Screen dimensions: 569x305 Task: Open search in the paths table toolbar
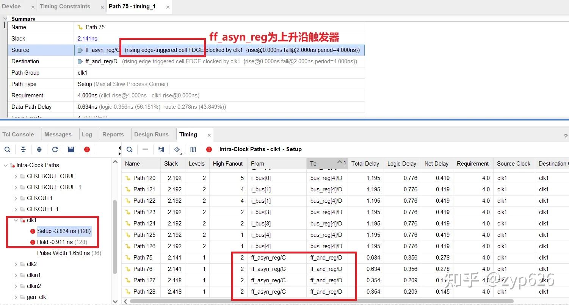130,149
